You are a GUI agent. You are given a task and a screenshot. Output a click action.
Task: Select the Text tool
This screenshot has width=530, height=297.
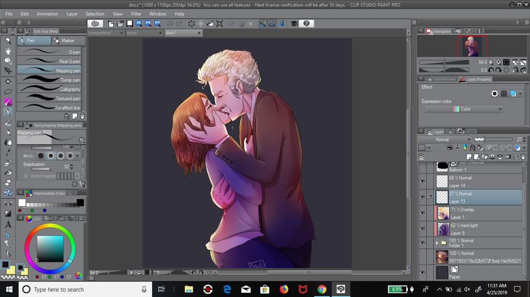(x=8, y=224)
